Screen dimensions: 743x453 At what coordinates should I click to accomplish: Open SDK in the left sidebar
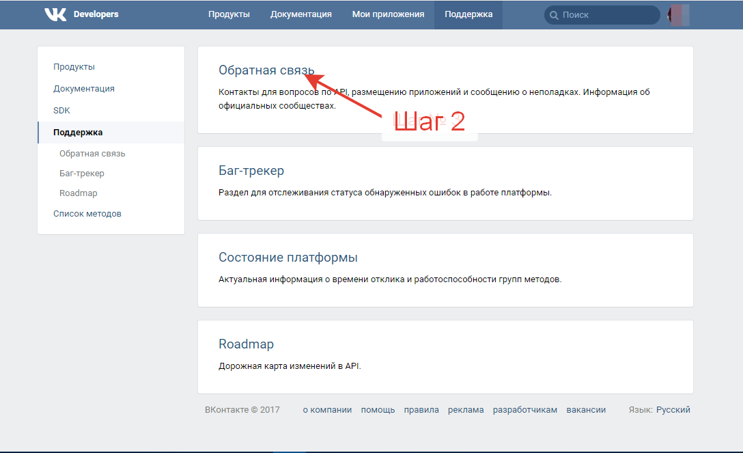[61, 111]
